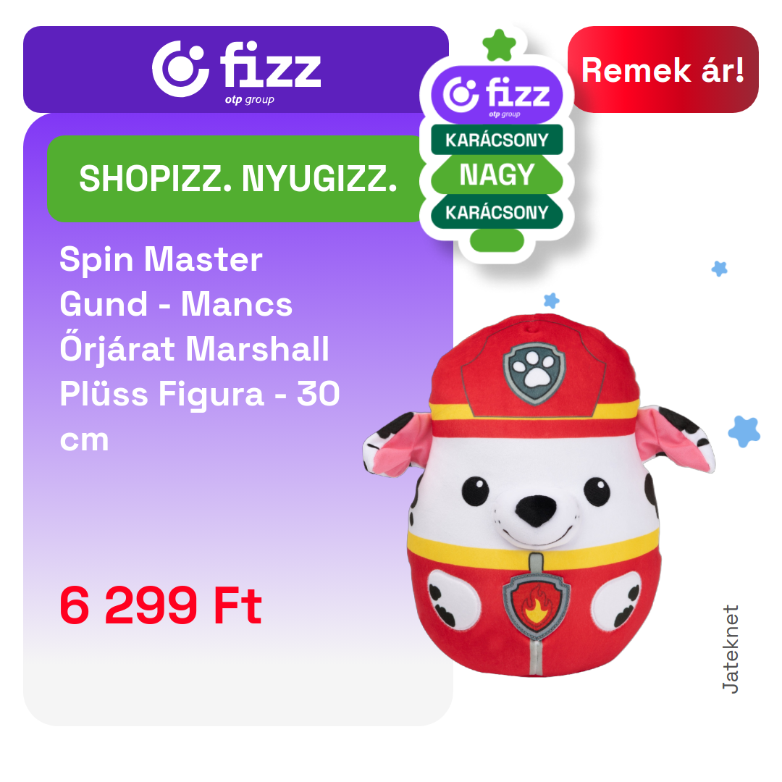This screenshot has height=782, width=782.
Task: Click the plush toy's black nose
Action: coord(535,510)
